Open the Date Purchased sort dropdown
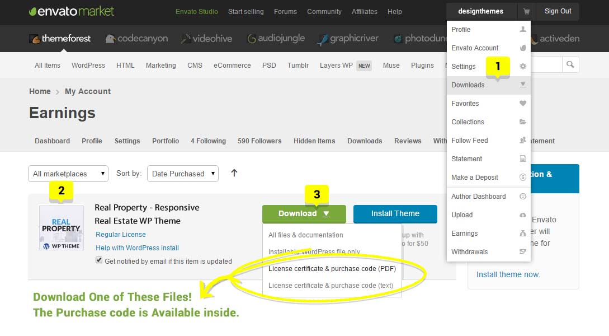This screenshot has width=609, height=336. pos(182,174)
